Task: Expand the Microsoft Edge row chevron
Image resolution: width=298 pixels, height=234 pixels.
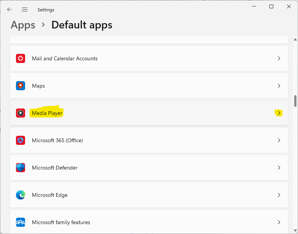Action: (x=279, y=195)
